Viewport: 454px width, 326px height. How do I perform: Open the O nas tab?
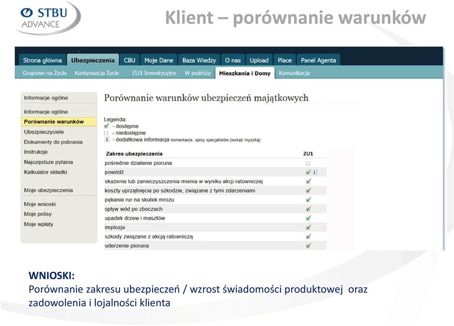pos(233,60)
